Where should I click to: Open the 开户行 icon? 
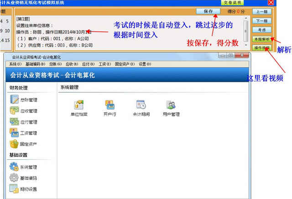click(x=109, y=108)
